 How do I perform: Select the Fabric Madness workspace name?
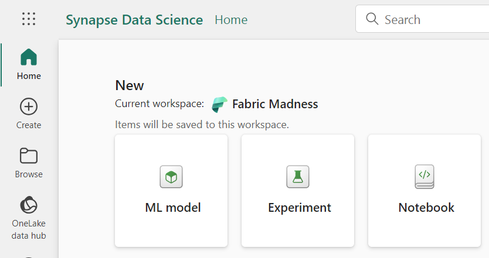[x=275, y=105]
